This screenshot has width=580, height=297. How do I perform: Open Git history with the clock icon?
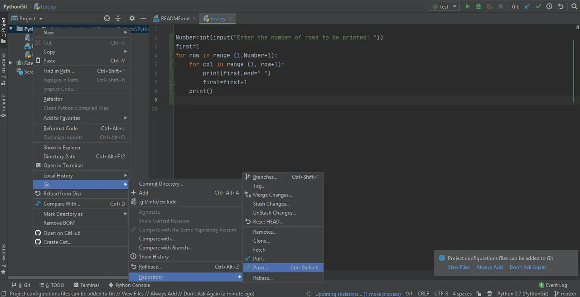[549, 6]
